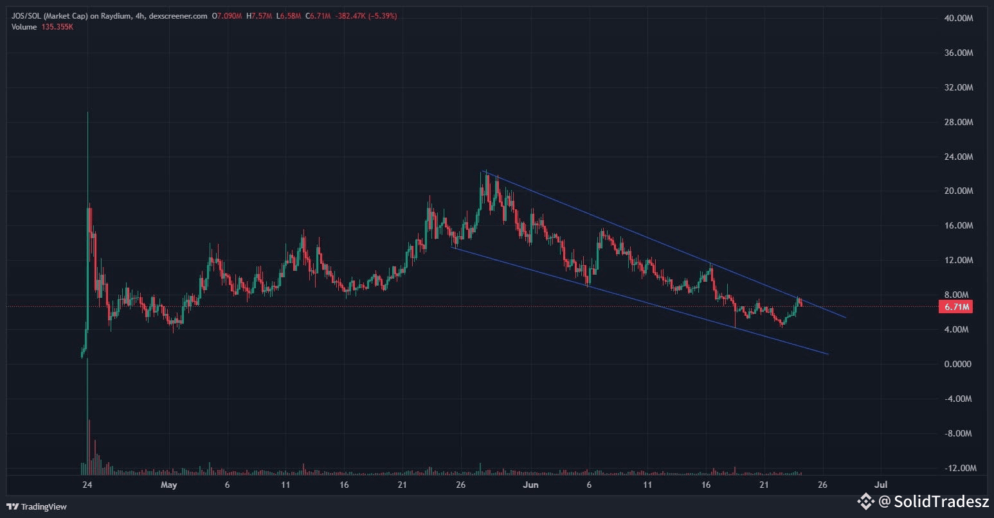Click the 40.00M price axis label

tap(958, 18)
